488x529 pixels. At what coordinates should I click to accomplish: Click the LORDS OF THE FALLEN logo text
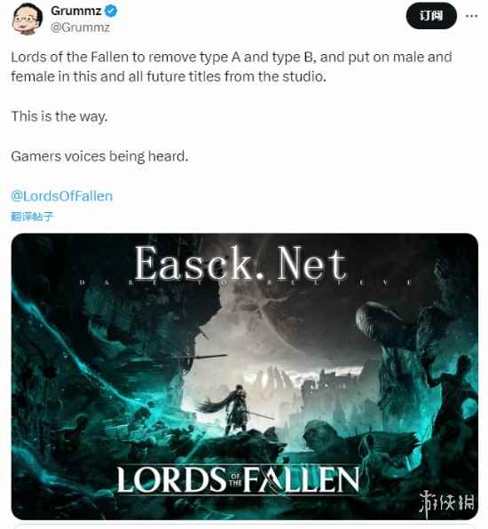click(238, 479)
